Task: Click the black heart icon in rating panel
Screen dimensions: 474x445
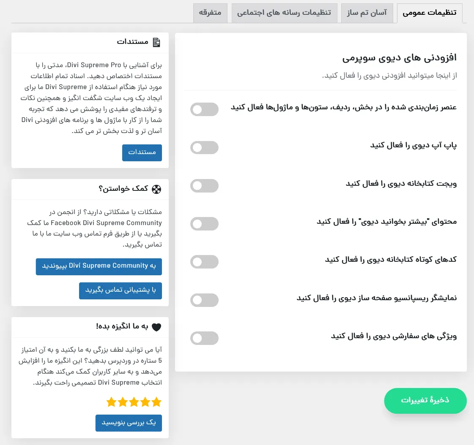Action: pos(156,327)
